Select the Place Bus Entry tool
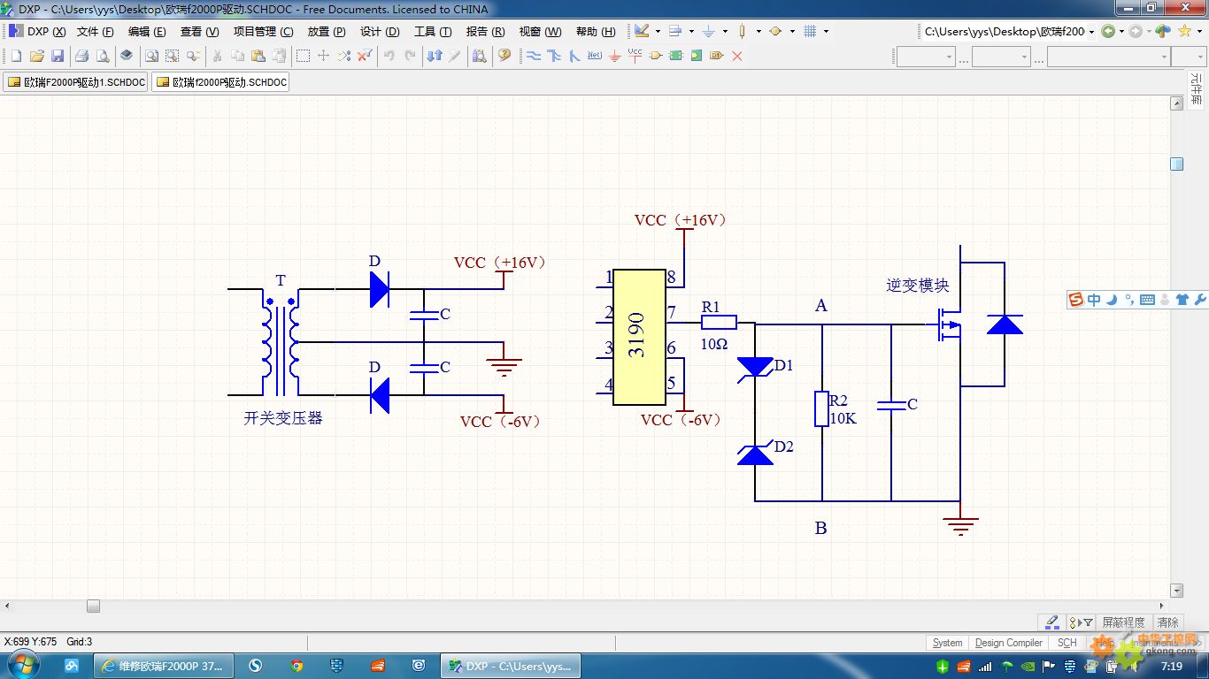The image size is (1209, 679). pyautogui.click(x=574, y=56)
